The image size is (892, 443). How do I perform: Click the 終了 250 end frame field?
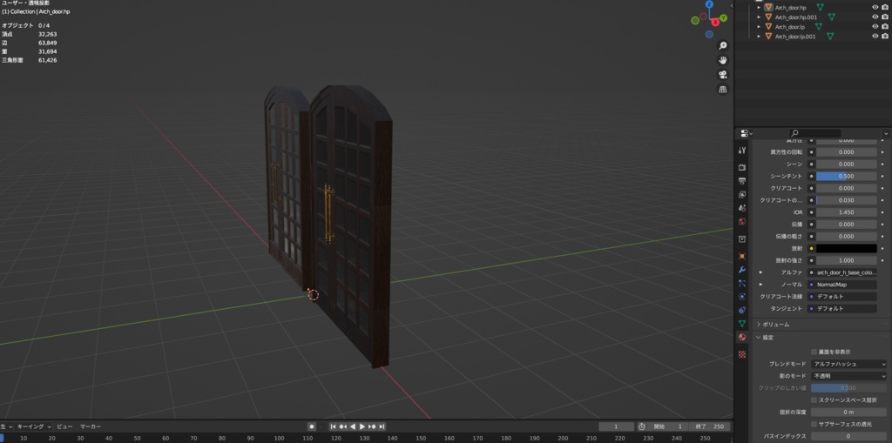709,426
